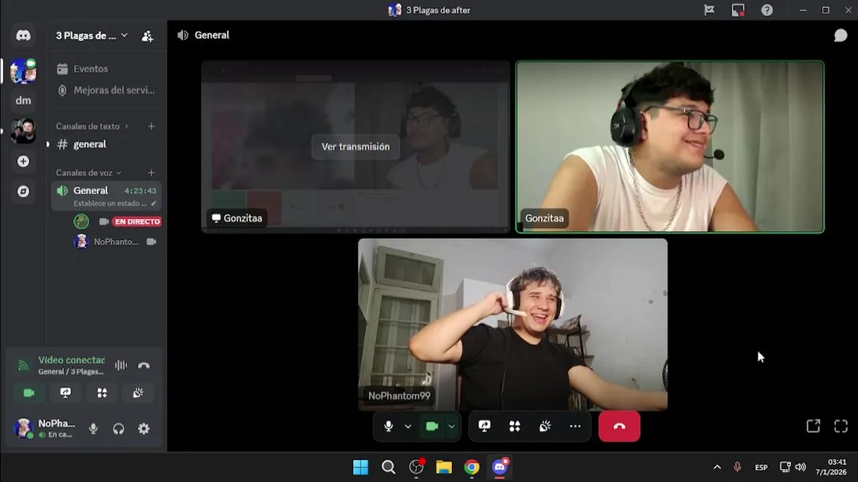
Task: Click the system tray microphone icon
Action: pos(737,467)
